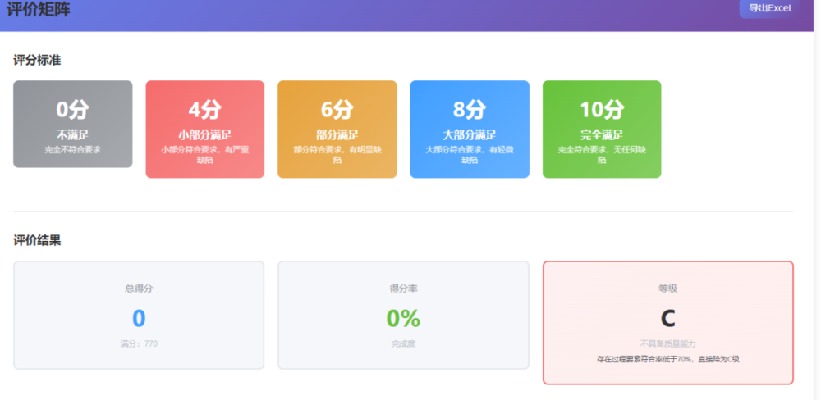Click the 导出Excel button
Image resolution: width=821 pixels, height=400 pixels.
tap(769, 8)
